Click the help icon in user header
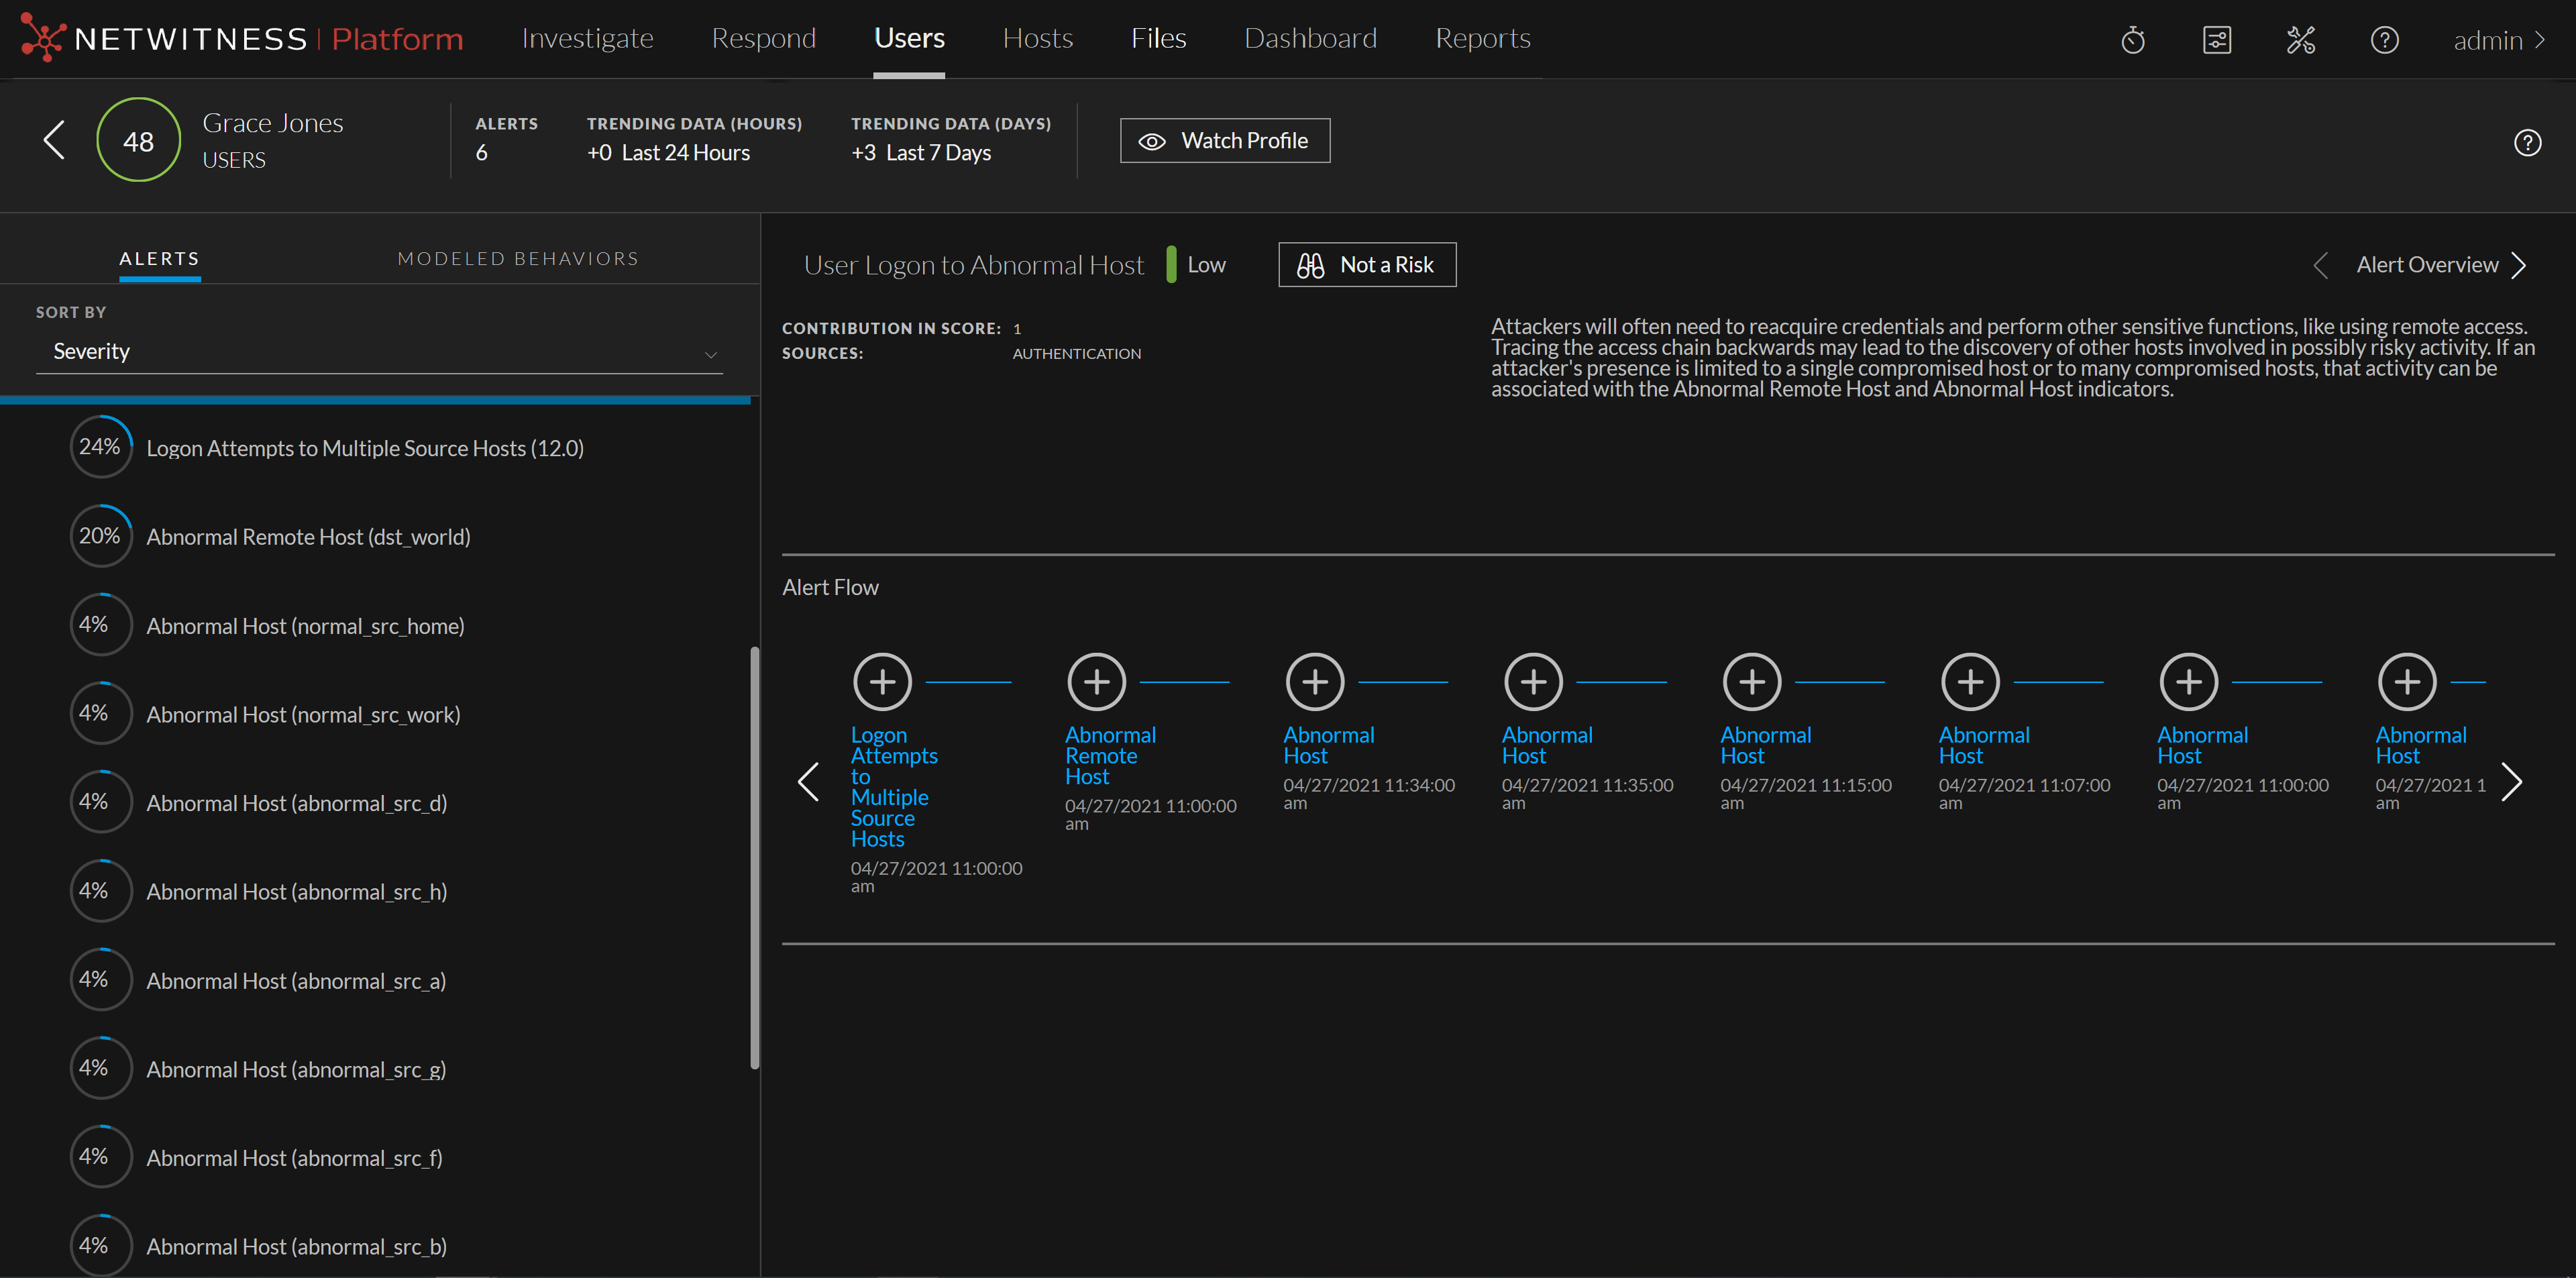The image size is (2576, 1278). pos(2527,143)
